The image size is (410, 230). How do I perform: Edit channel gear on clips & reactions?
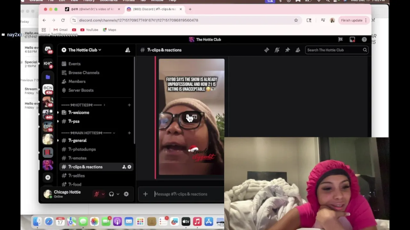coord(129,167)
